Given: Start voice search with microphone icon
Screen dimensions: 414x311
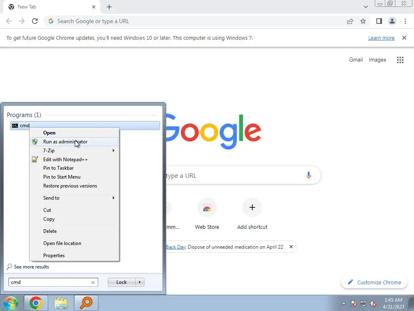Looking at the screenshot, I should coord(308,175).
